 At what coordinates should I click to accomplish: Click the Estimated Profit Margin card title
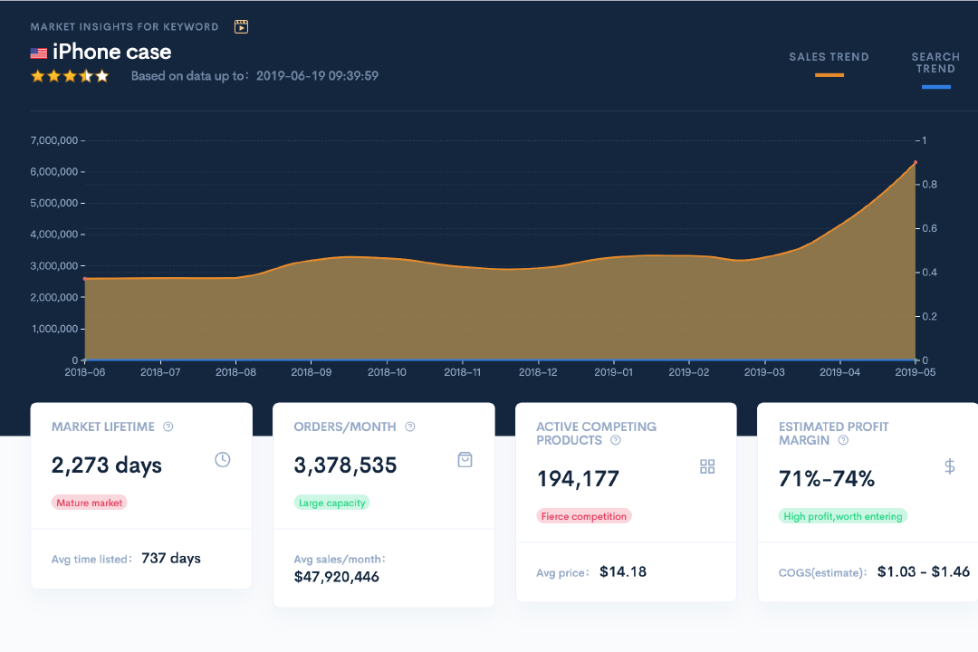833,434
